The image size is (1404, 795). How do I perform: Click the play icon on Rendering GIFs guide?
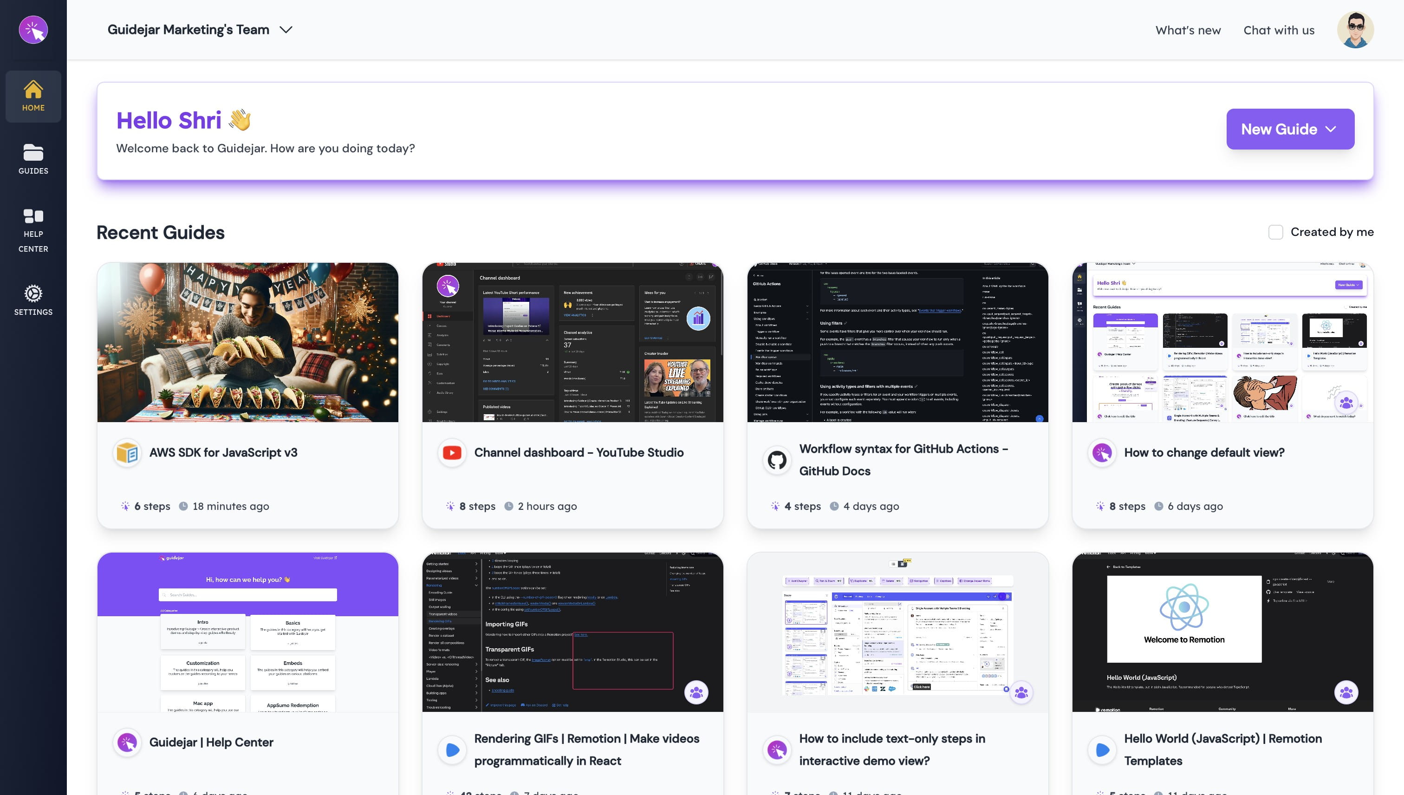451,749
